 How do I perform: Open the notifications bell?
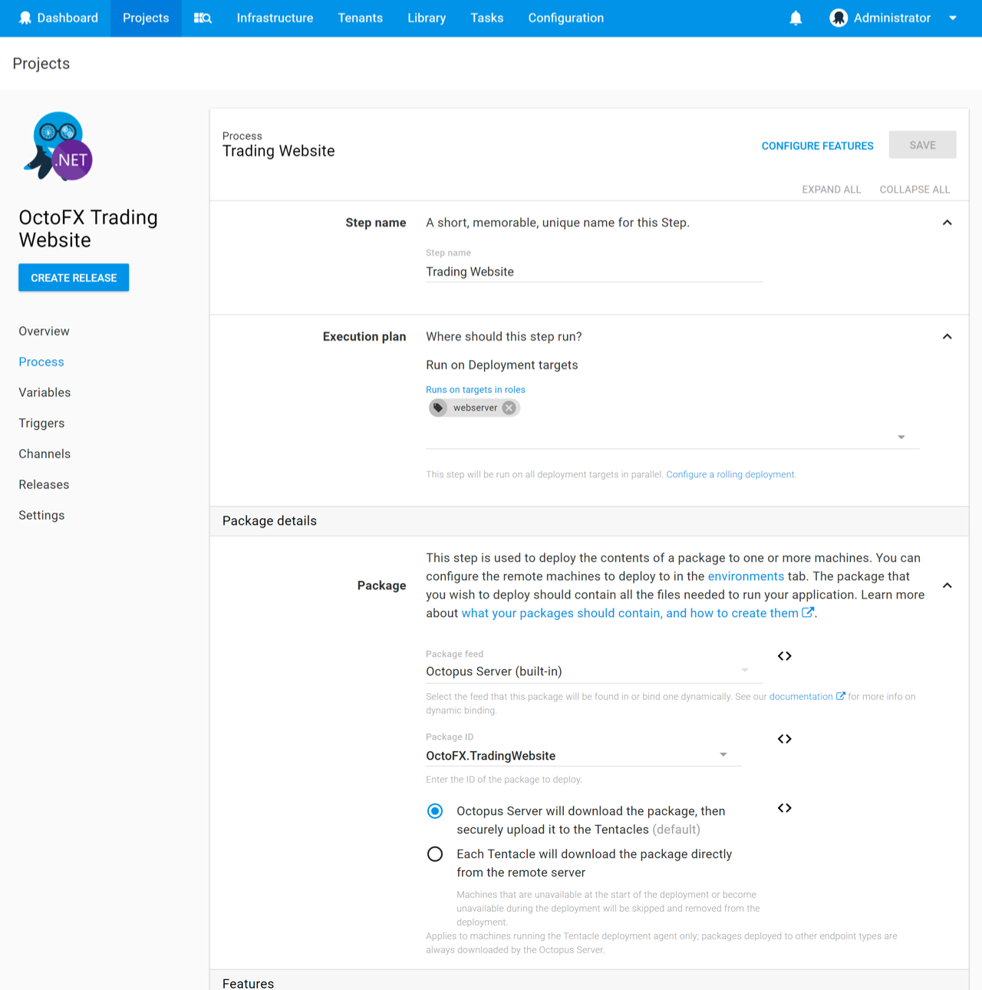tap(796, 18)
